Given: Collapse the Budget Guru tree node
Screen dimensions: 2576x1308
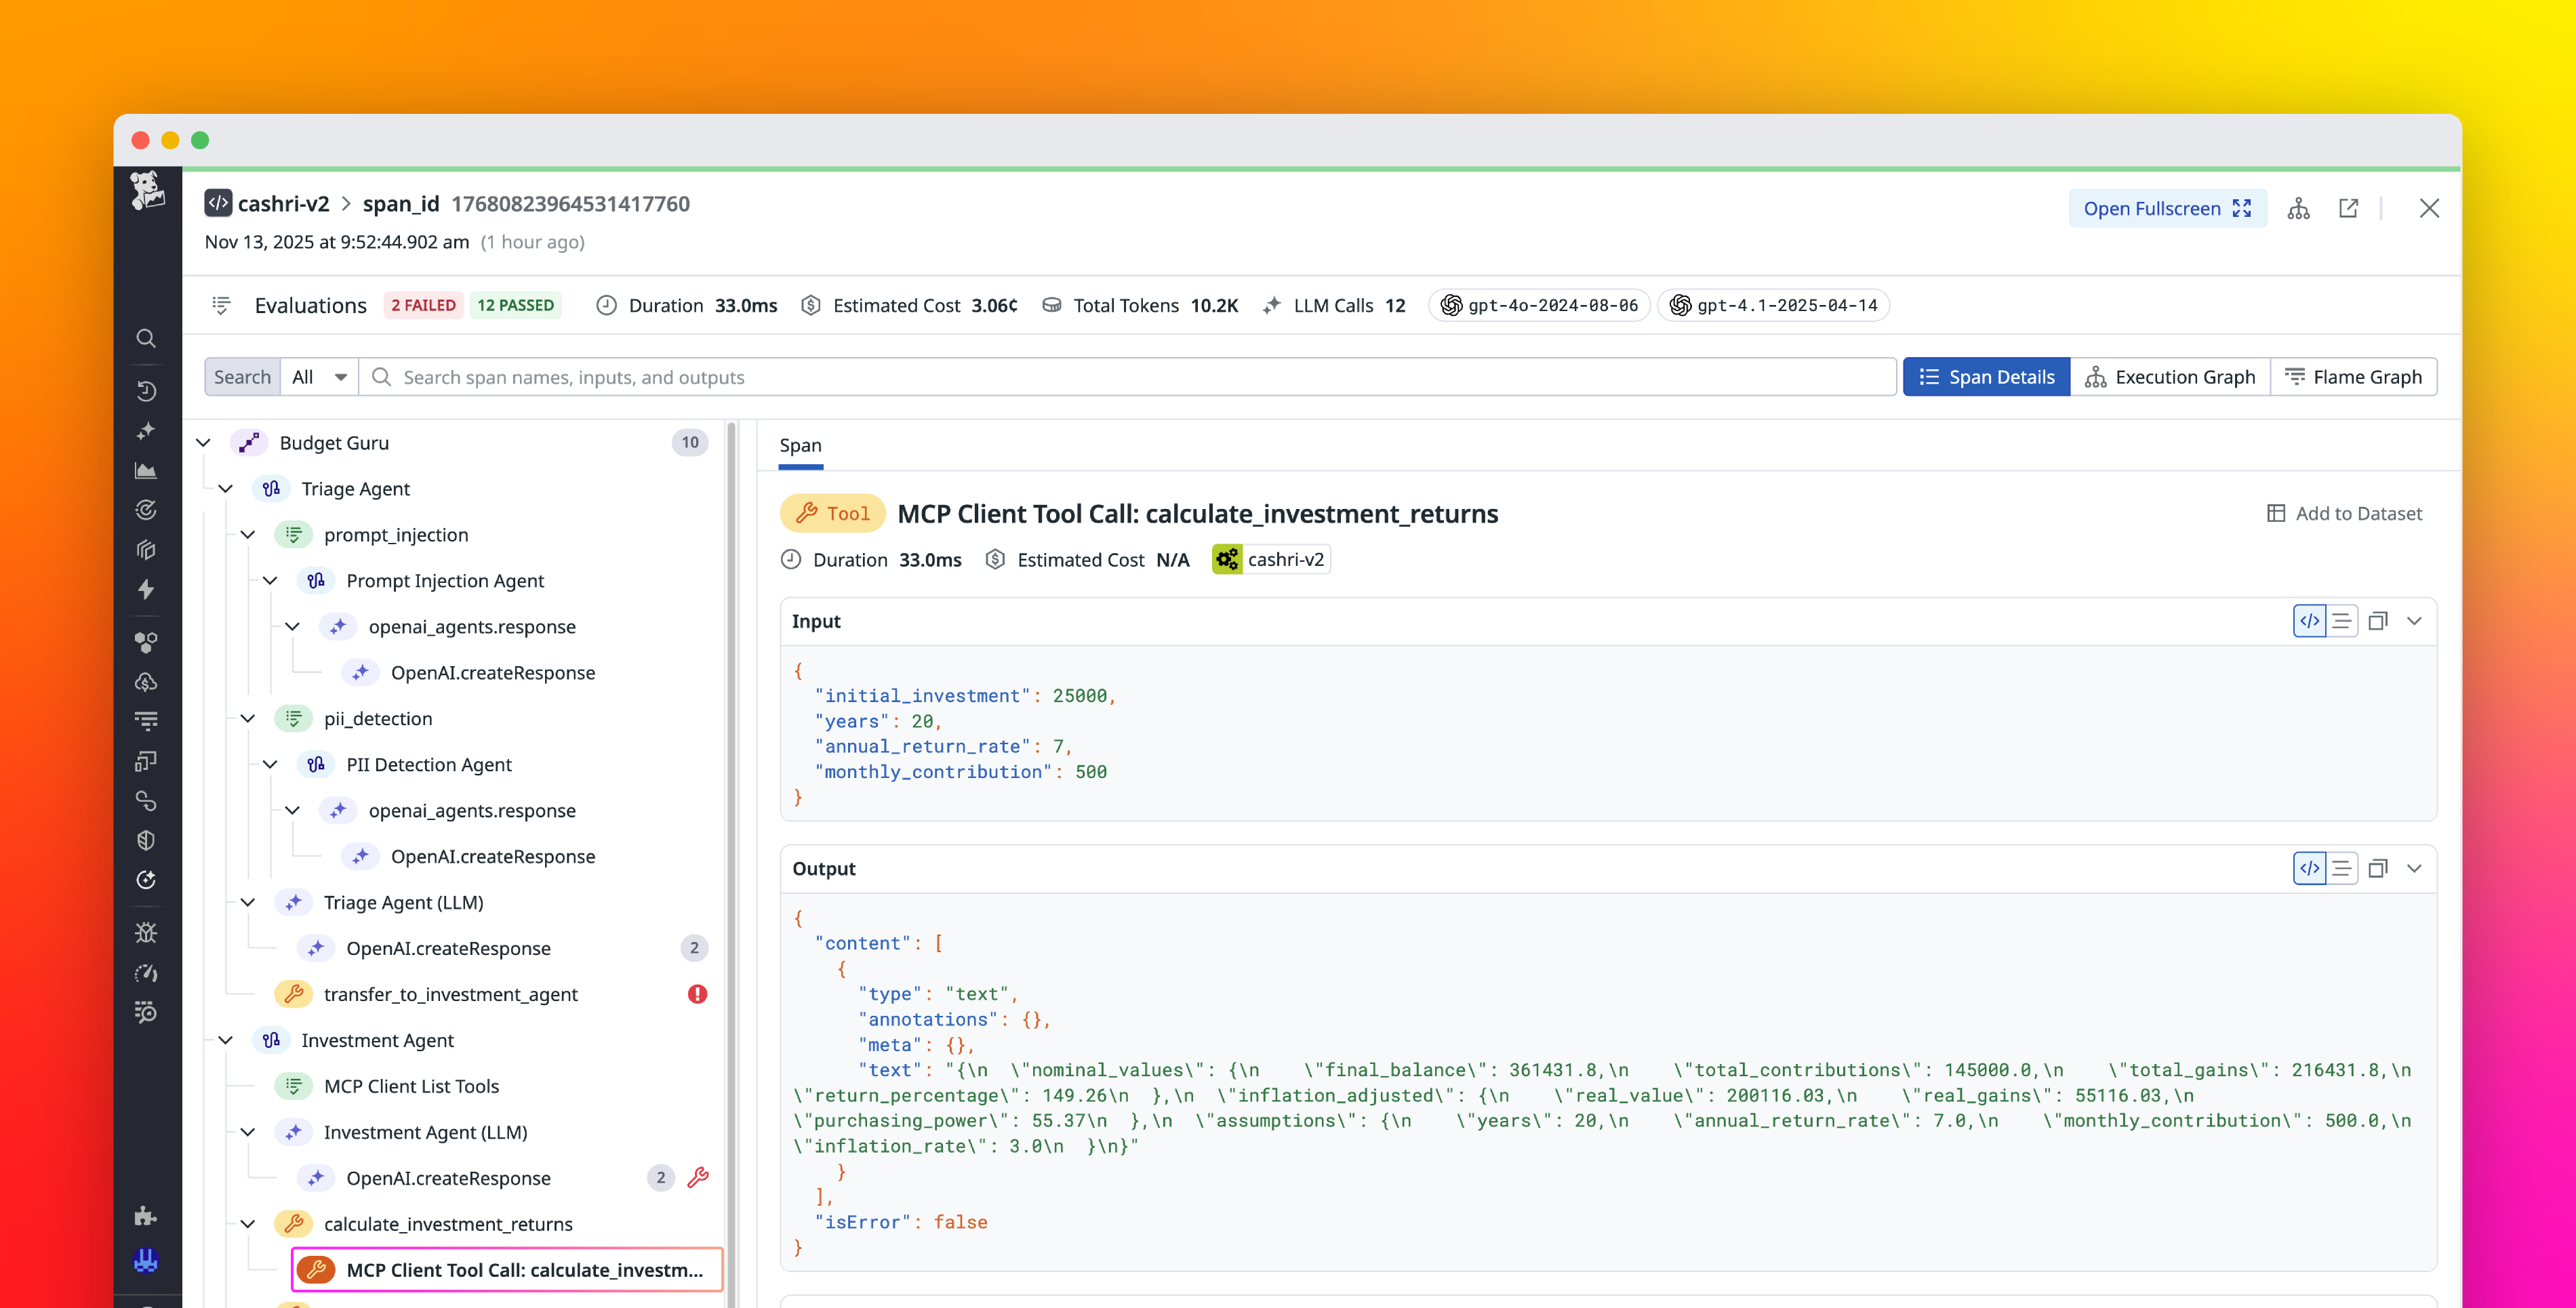Looking at the screenshot, I should [x=203, y=442].
